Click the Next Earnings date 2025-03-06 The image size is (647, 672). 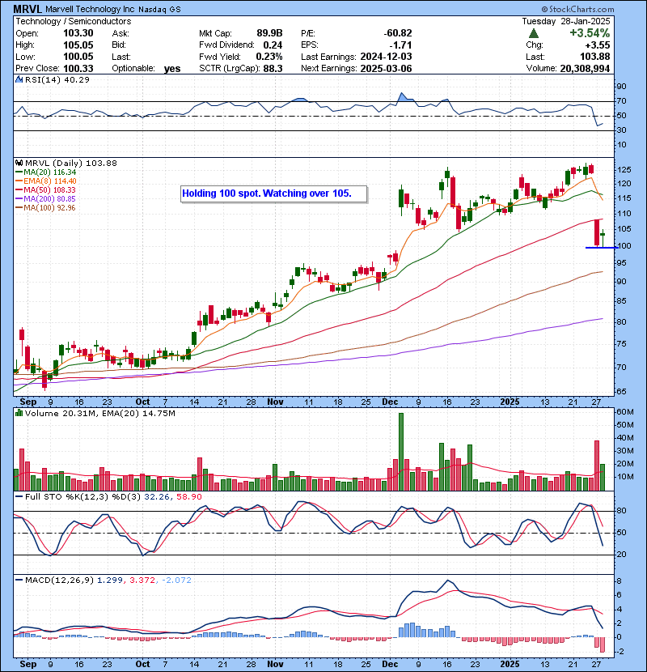coord(387,69)
